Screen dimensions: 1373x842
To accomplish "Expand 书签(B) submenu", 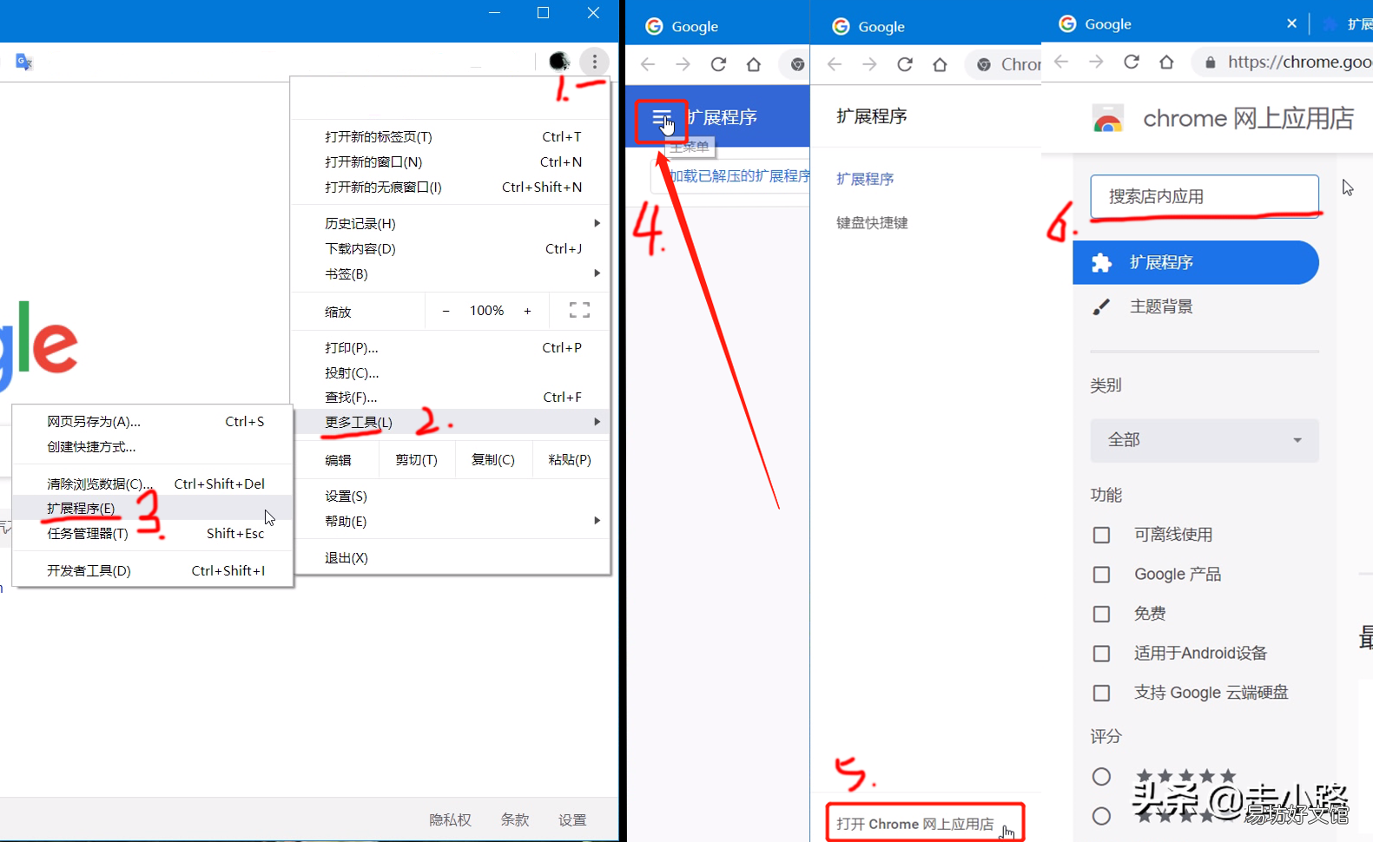I will click(452, 273).
